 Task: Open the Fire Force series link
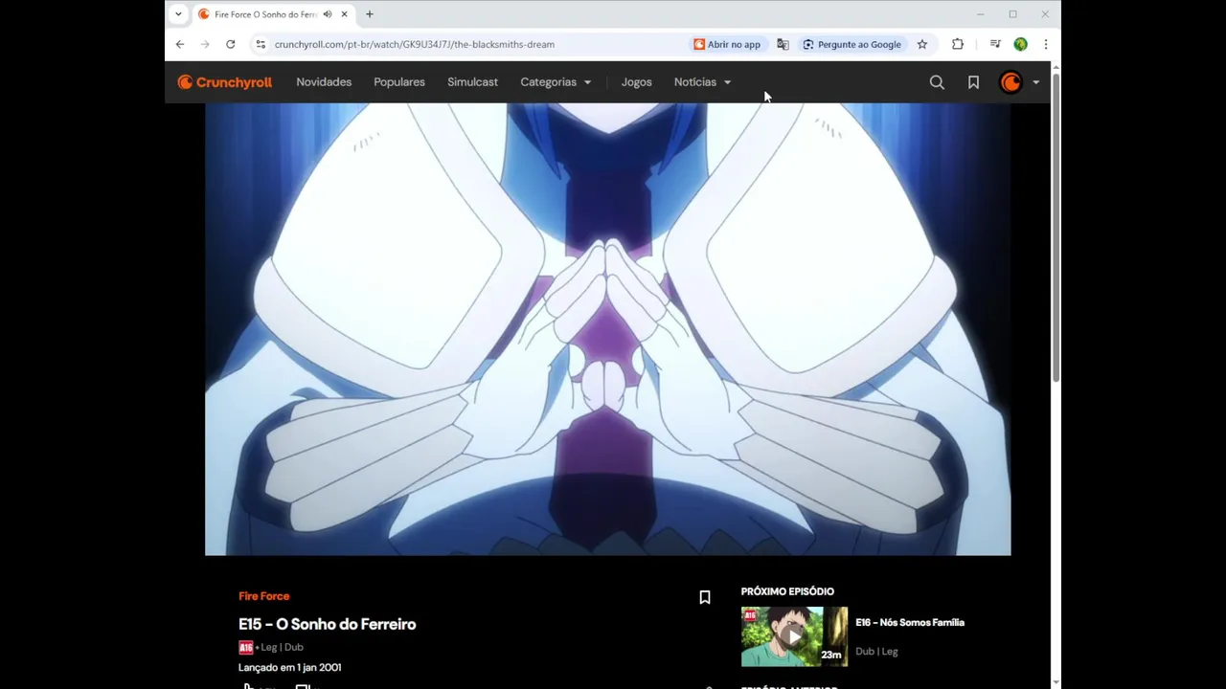[x=263, y=596]
